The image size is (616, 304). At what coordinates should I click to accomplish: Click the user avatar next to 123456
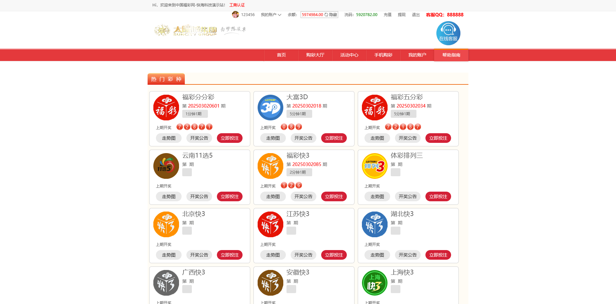point(235,15)
